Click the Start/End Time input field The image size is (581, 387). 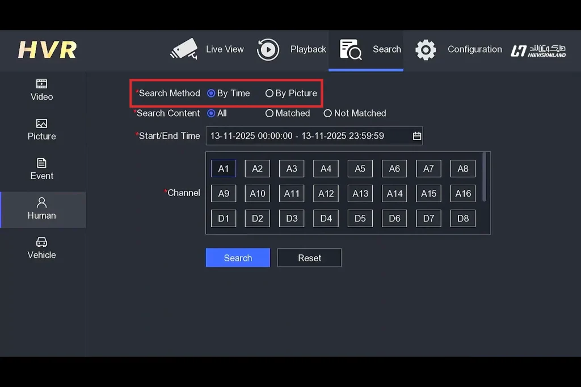(x=306, y=136)
